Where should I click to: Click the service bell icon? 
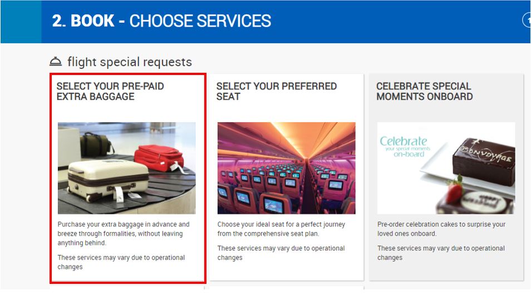(56, 62)
